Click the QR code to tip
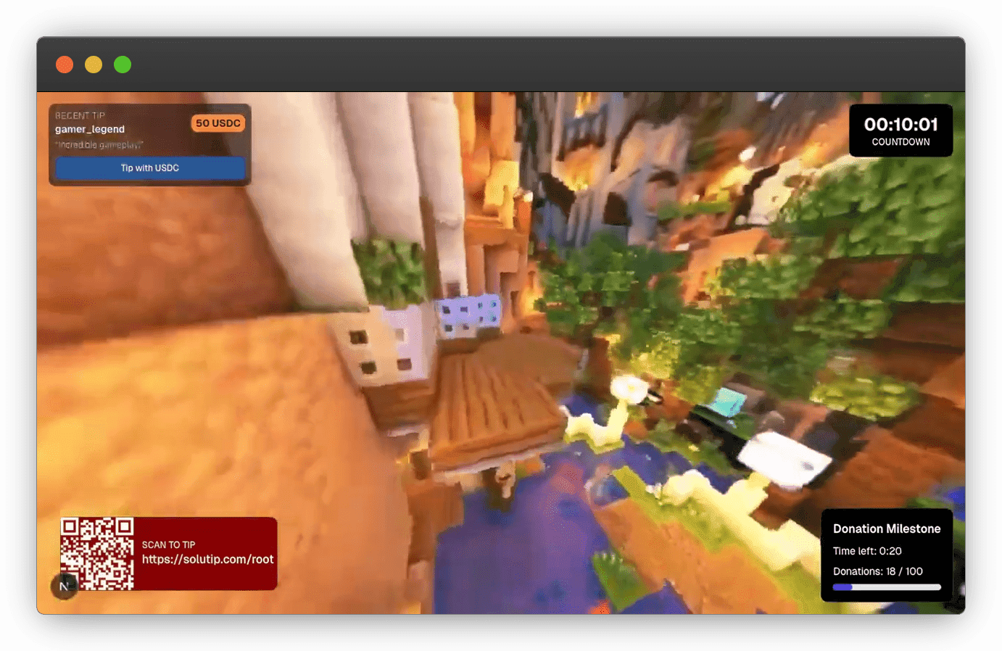1002x651 pixels. click(97, 553)
